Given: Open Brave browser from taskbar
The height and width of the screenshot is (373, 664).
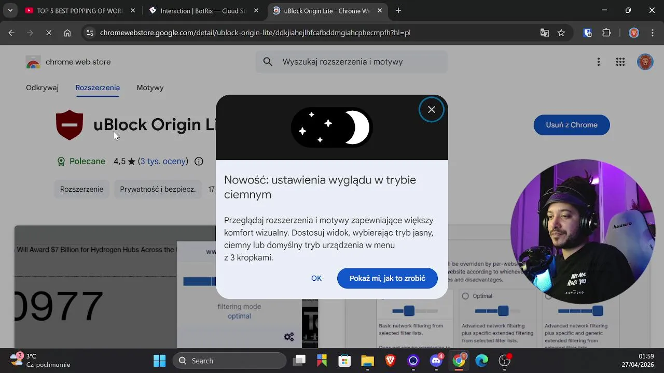Looking at the screenshot, I should pos(390,361).
